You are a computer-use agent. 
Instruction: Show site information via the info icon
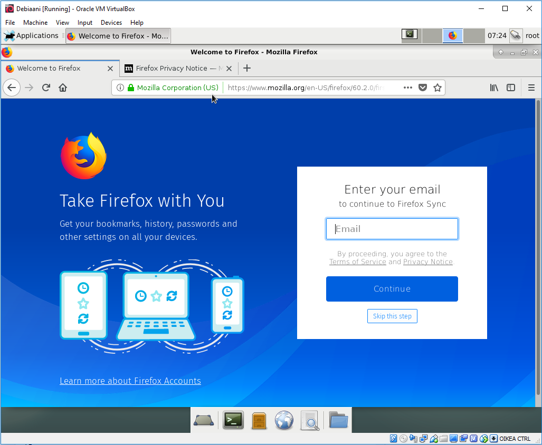point(120,88)
